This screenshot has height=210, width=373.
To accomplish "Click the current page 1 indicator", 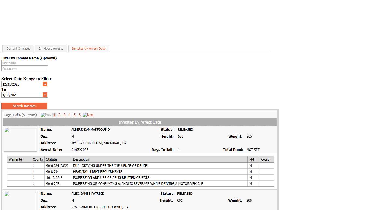I will click(x=54, y=115).
